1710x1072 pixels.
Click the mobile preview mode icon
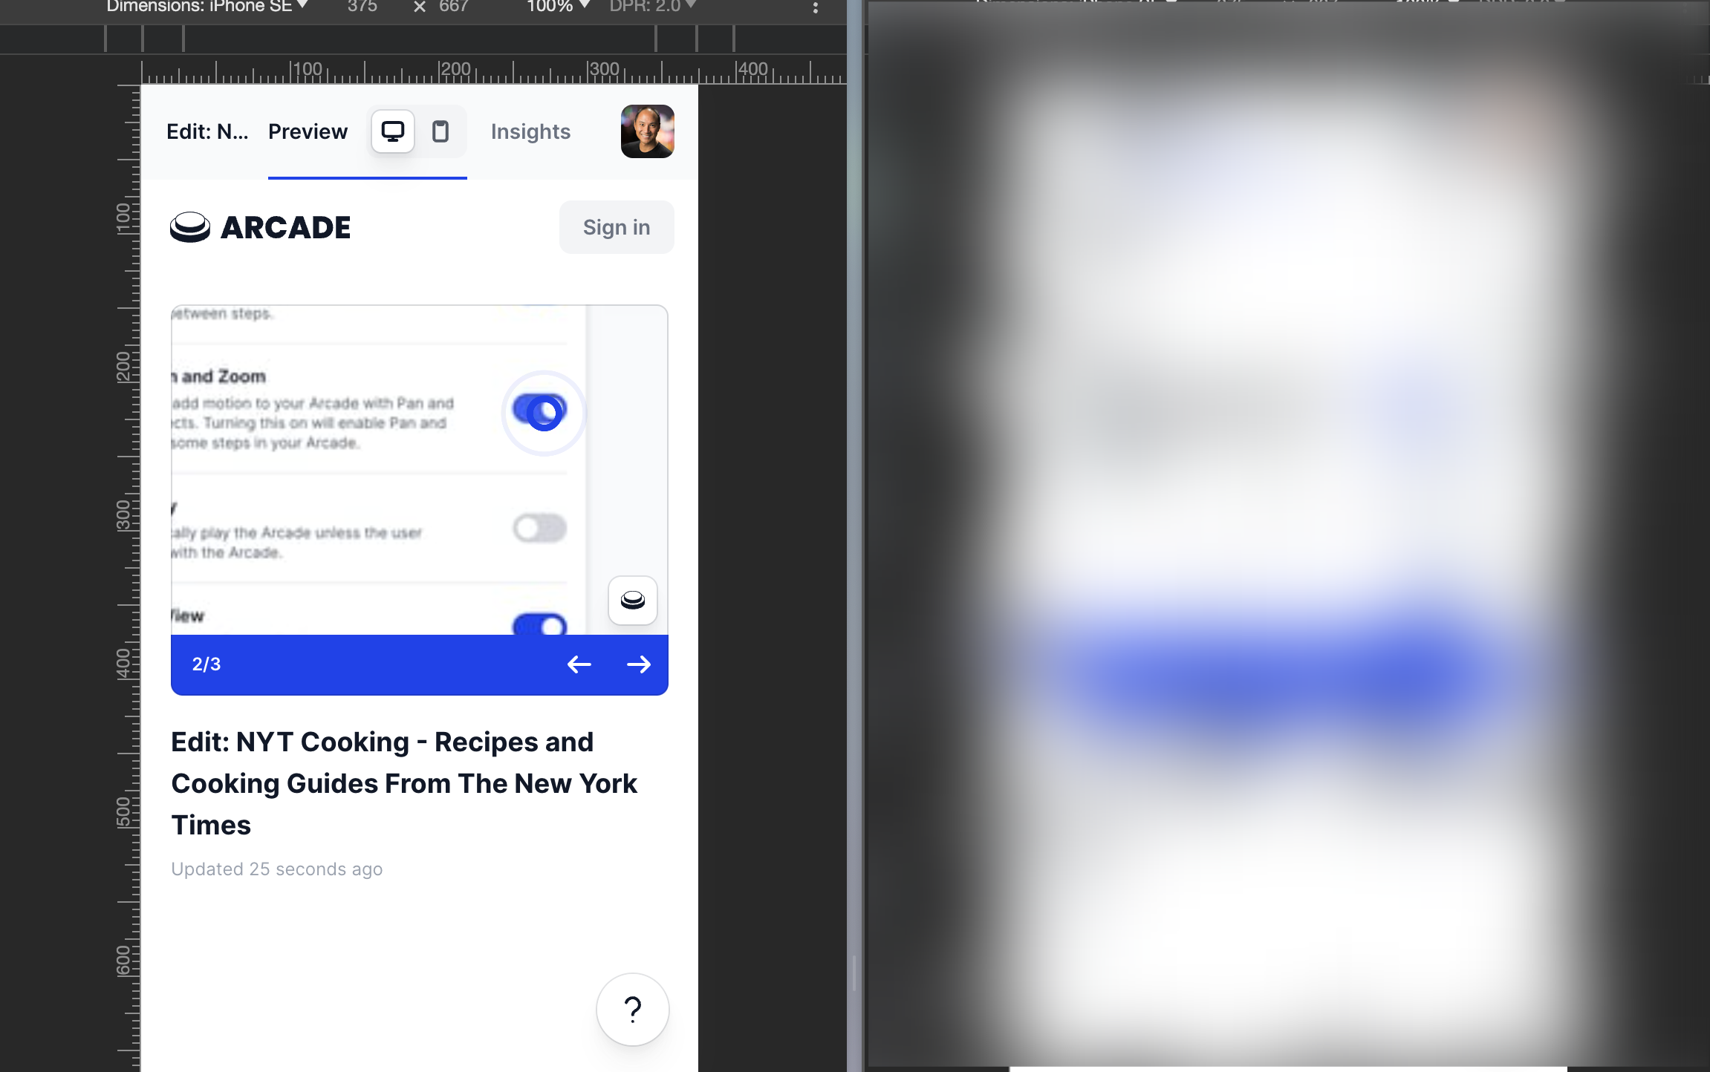click(x=440, y=130)
